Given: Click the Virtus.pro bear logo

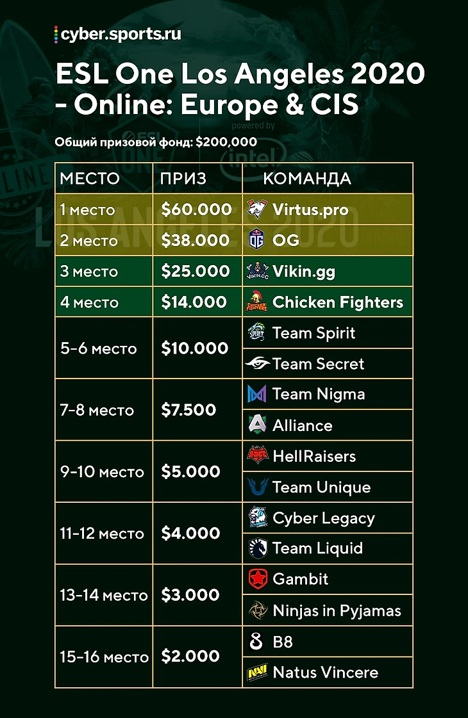Looking at the screenshot, I should tap(258, 209).
